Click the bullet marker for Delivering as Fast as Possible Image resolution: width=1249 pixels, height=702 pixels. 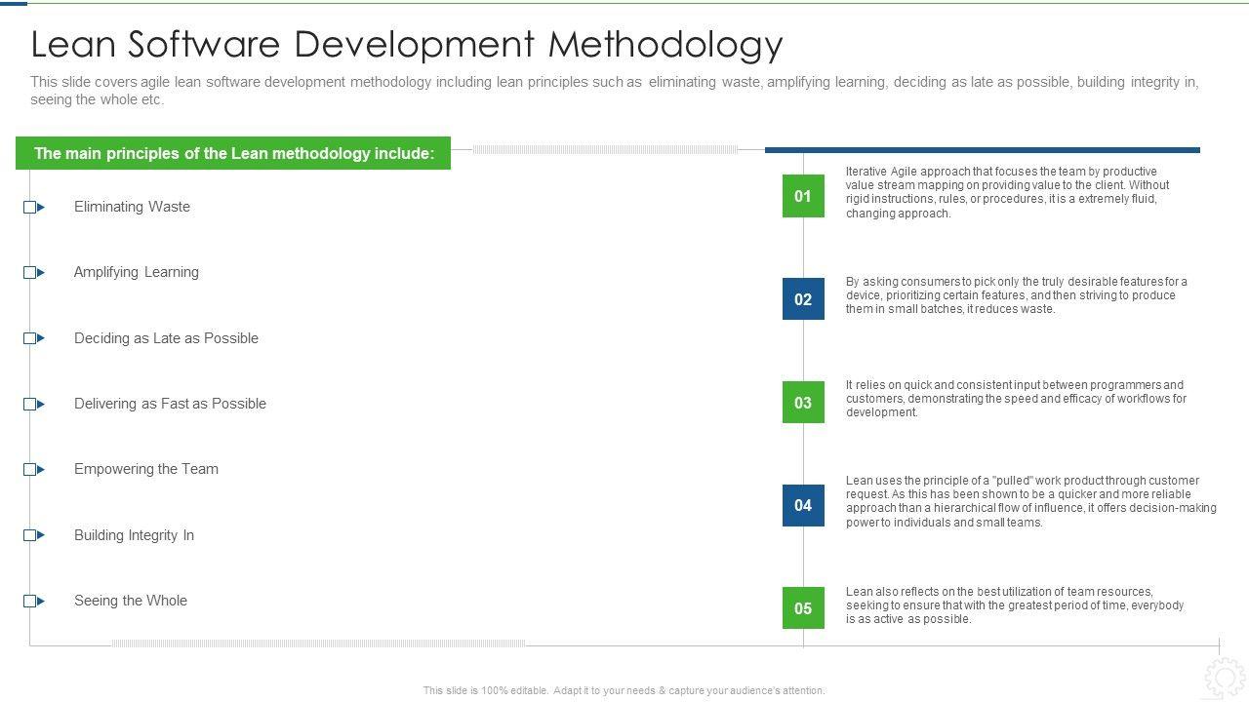(x=33, y=404)
